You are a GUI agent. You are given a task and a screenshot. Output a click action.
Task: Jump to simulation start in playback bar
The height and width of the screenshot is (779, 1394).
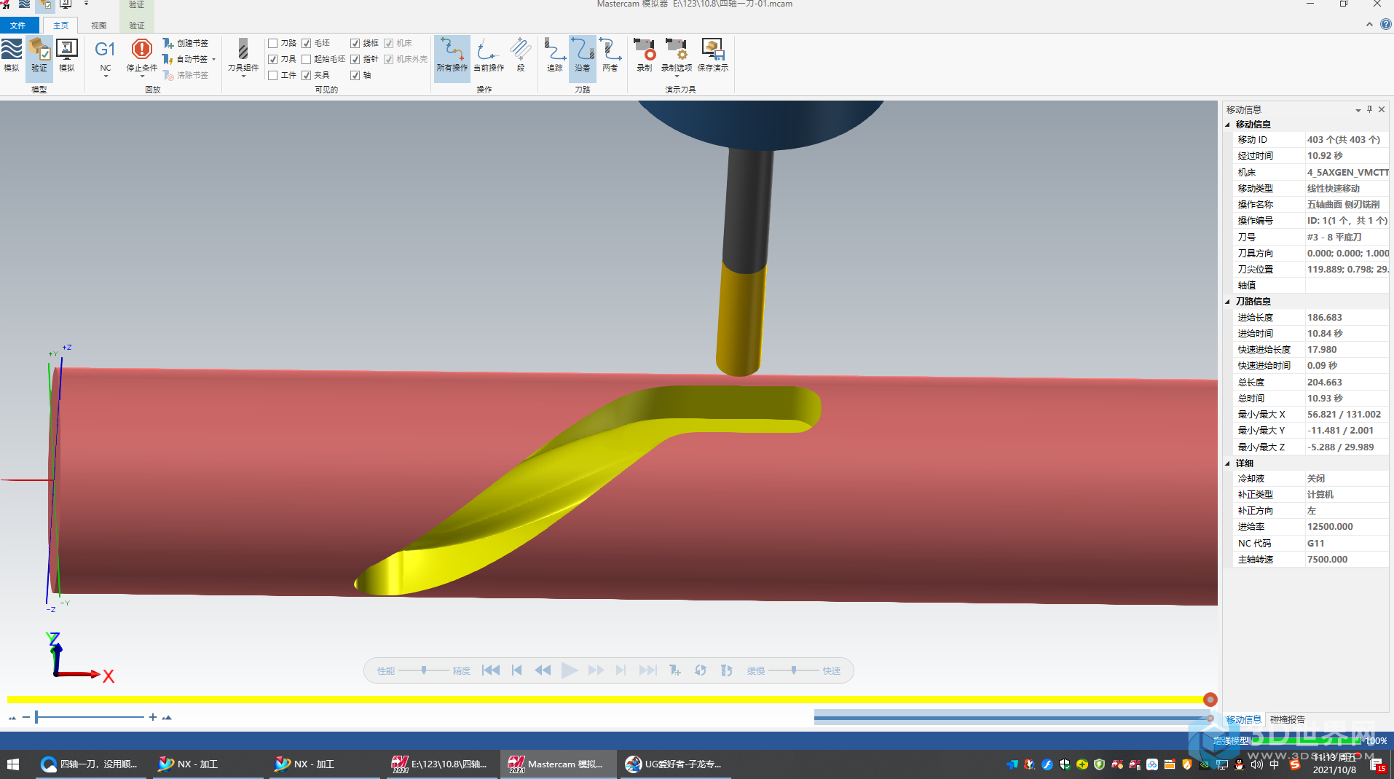pyautogui.click(x=491, y=670)
